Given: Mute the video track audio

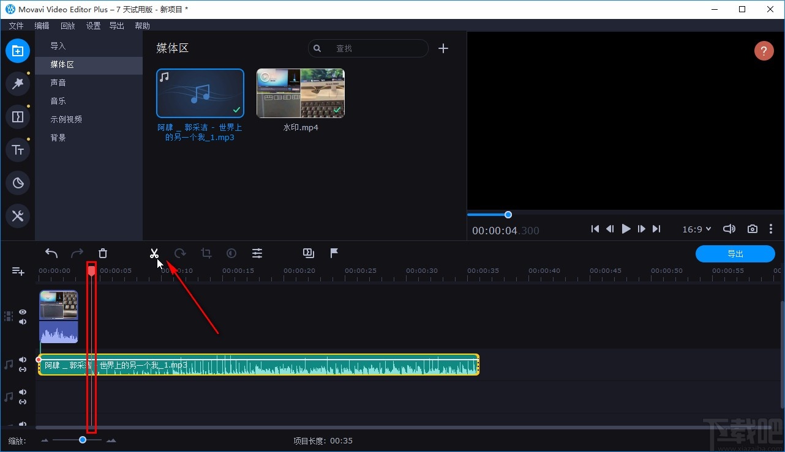Looking at the screenshot, I should (23, 322).
